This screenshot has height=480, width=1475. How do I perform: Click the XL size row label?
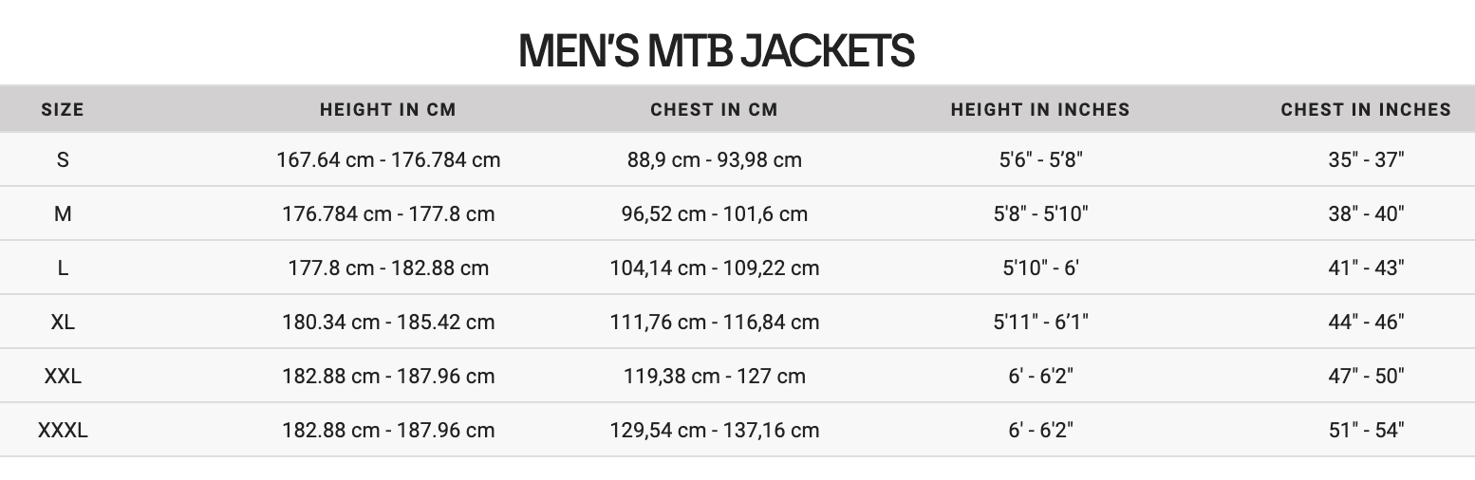coord(63,322)
